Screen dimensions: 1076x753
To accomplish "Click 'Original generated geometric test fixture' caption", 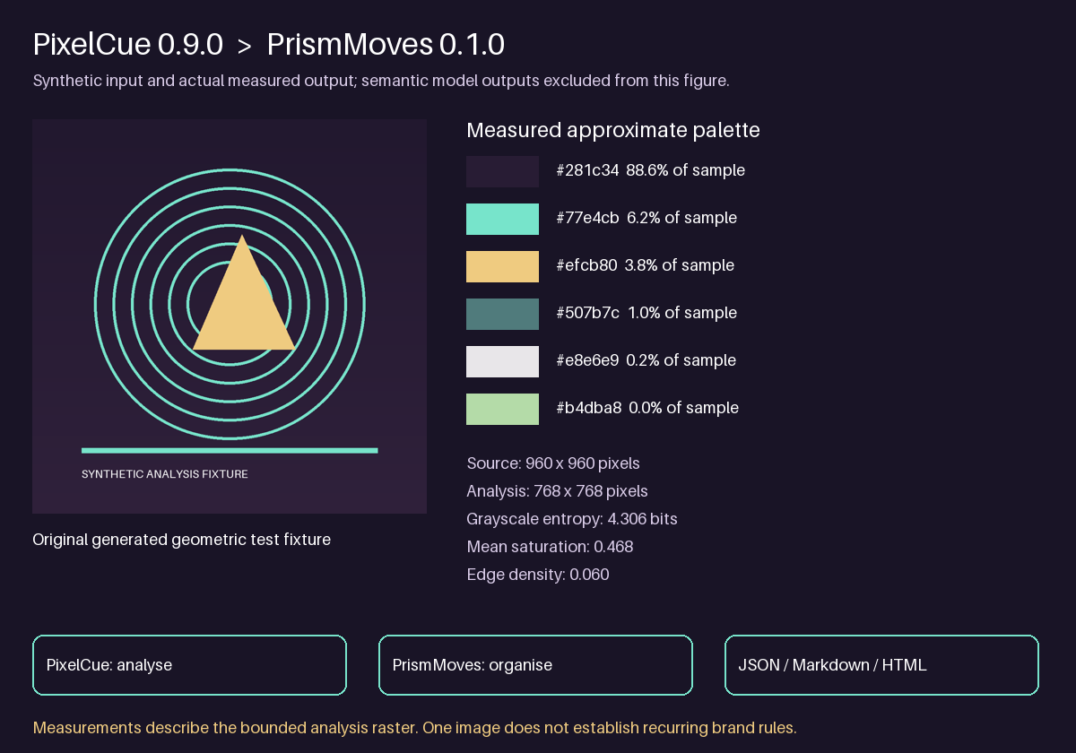I will (x=181, y=540).
